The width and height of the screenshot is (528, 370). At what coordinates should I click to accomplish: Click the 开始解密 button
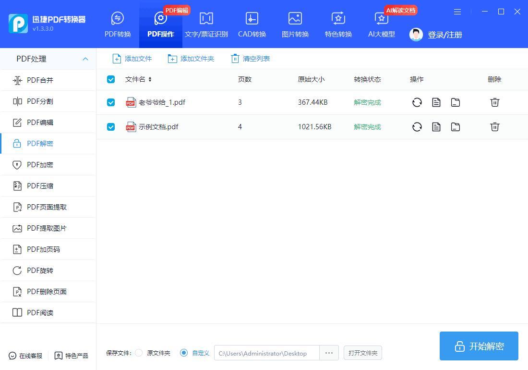click(479, 346)
